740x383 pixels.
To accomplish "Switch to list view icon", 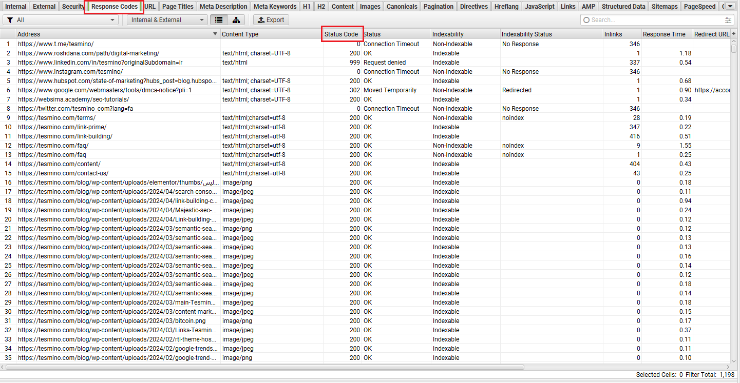I will (219, 20).
